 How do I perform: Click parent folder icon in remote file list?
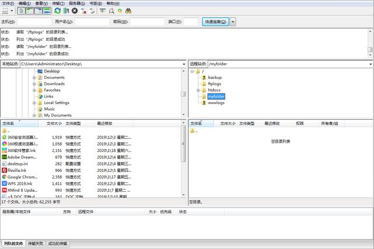tap(192, 131)
